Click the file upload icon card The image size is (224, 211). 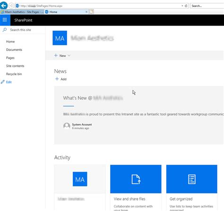(136, 179)
